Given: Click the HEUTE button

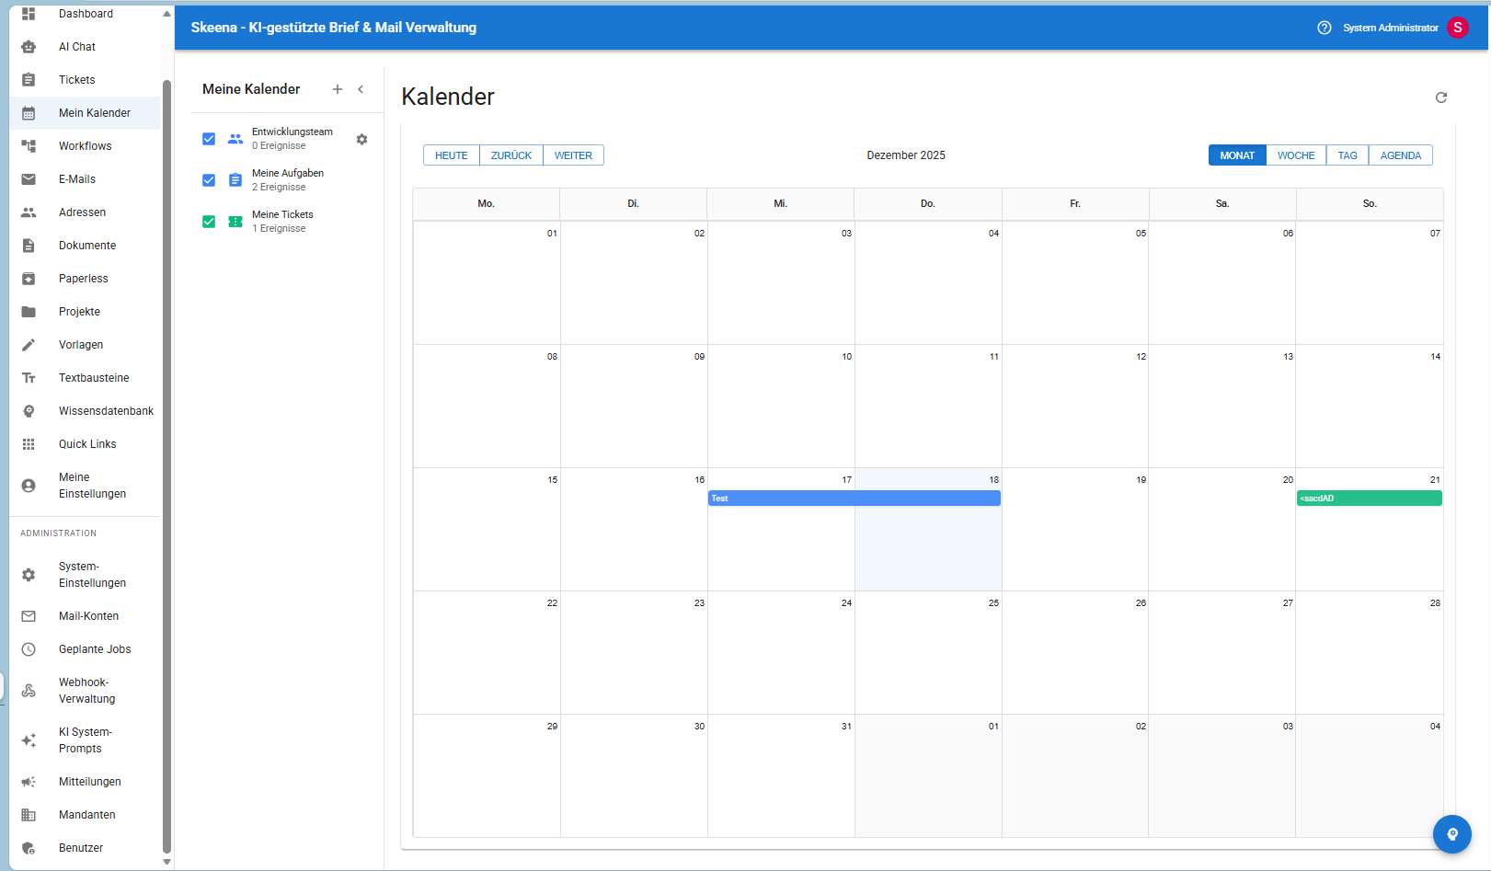Looking at the screenshot, I should point(451,155).
